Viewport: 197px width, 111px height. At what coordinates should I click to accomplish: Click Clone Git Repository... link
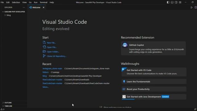[57, 56]
